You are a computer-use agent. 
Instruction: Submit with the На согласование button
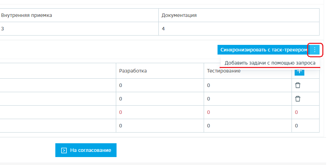[x=86, y=150]
